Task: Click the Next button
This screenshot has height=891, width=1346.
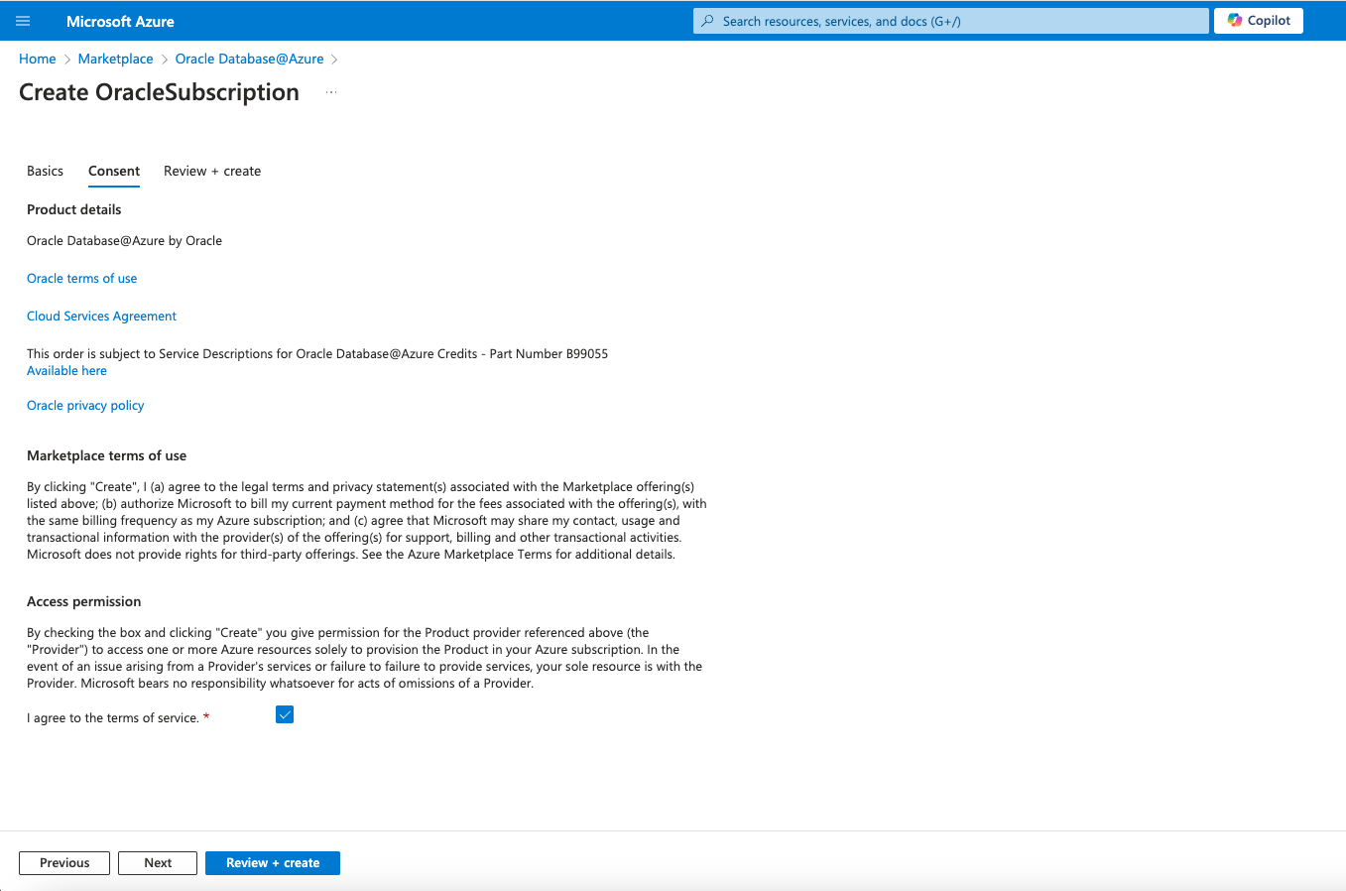Action: 157,862
